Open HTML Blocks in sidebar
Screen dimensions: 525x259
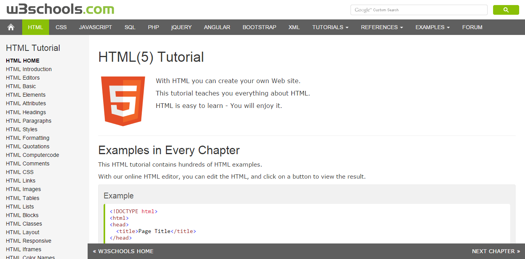click(22, 215)
